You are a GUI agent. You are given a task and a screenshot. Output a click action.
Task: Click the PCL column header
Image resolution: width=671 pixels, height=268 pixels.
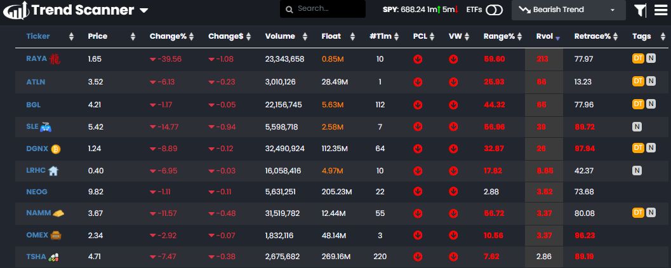(420, 36)
